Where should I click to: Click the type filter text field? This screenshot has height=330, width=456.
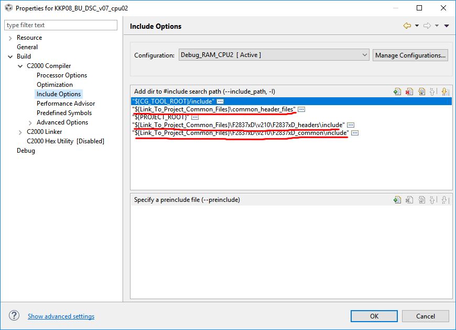[x=61, y=25]
